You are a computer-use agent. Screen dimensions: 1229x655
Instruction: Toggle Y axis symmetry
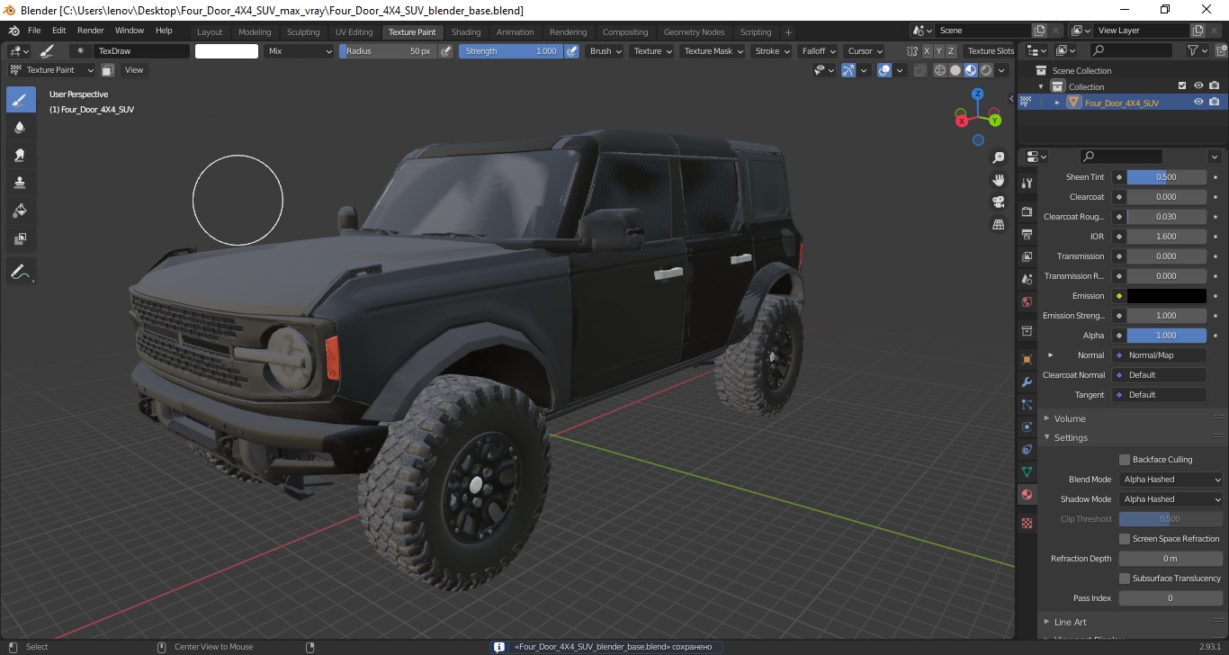939,51
